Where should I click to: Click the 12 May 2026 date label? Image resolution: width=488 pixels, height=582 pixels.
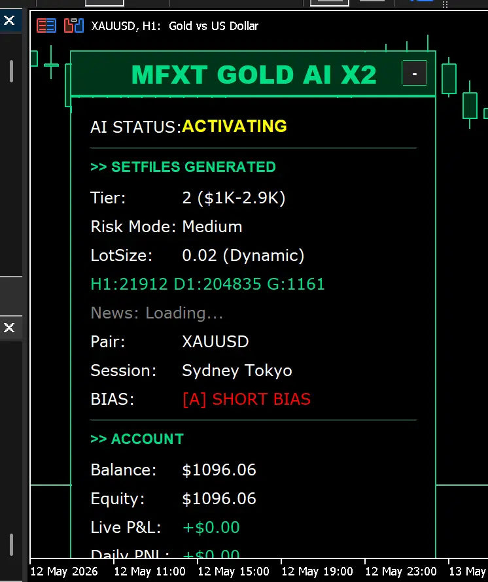[64, 572]
